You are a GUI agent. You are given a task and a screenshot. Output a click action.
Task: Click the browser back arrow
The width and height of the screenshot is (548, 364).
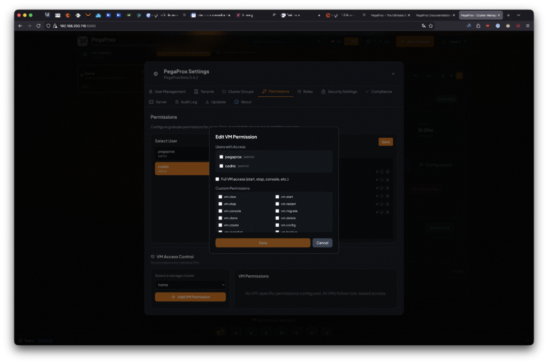pos(20,26)
